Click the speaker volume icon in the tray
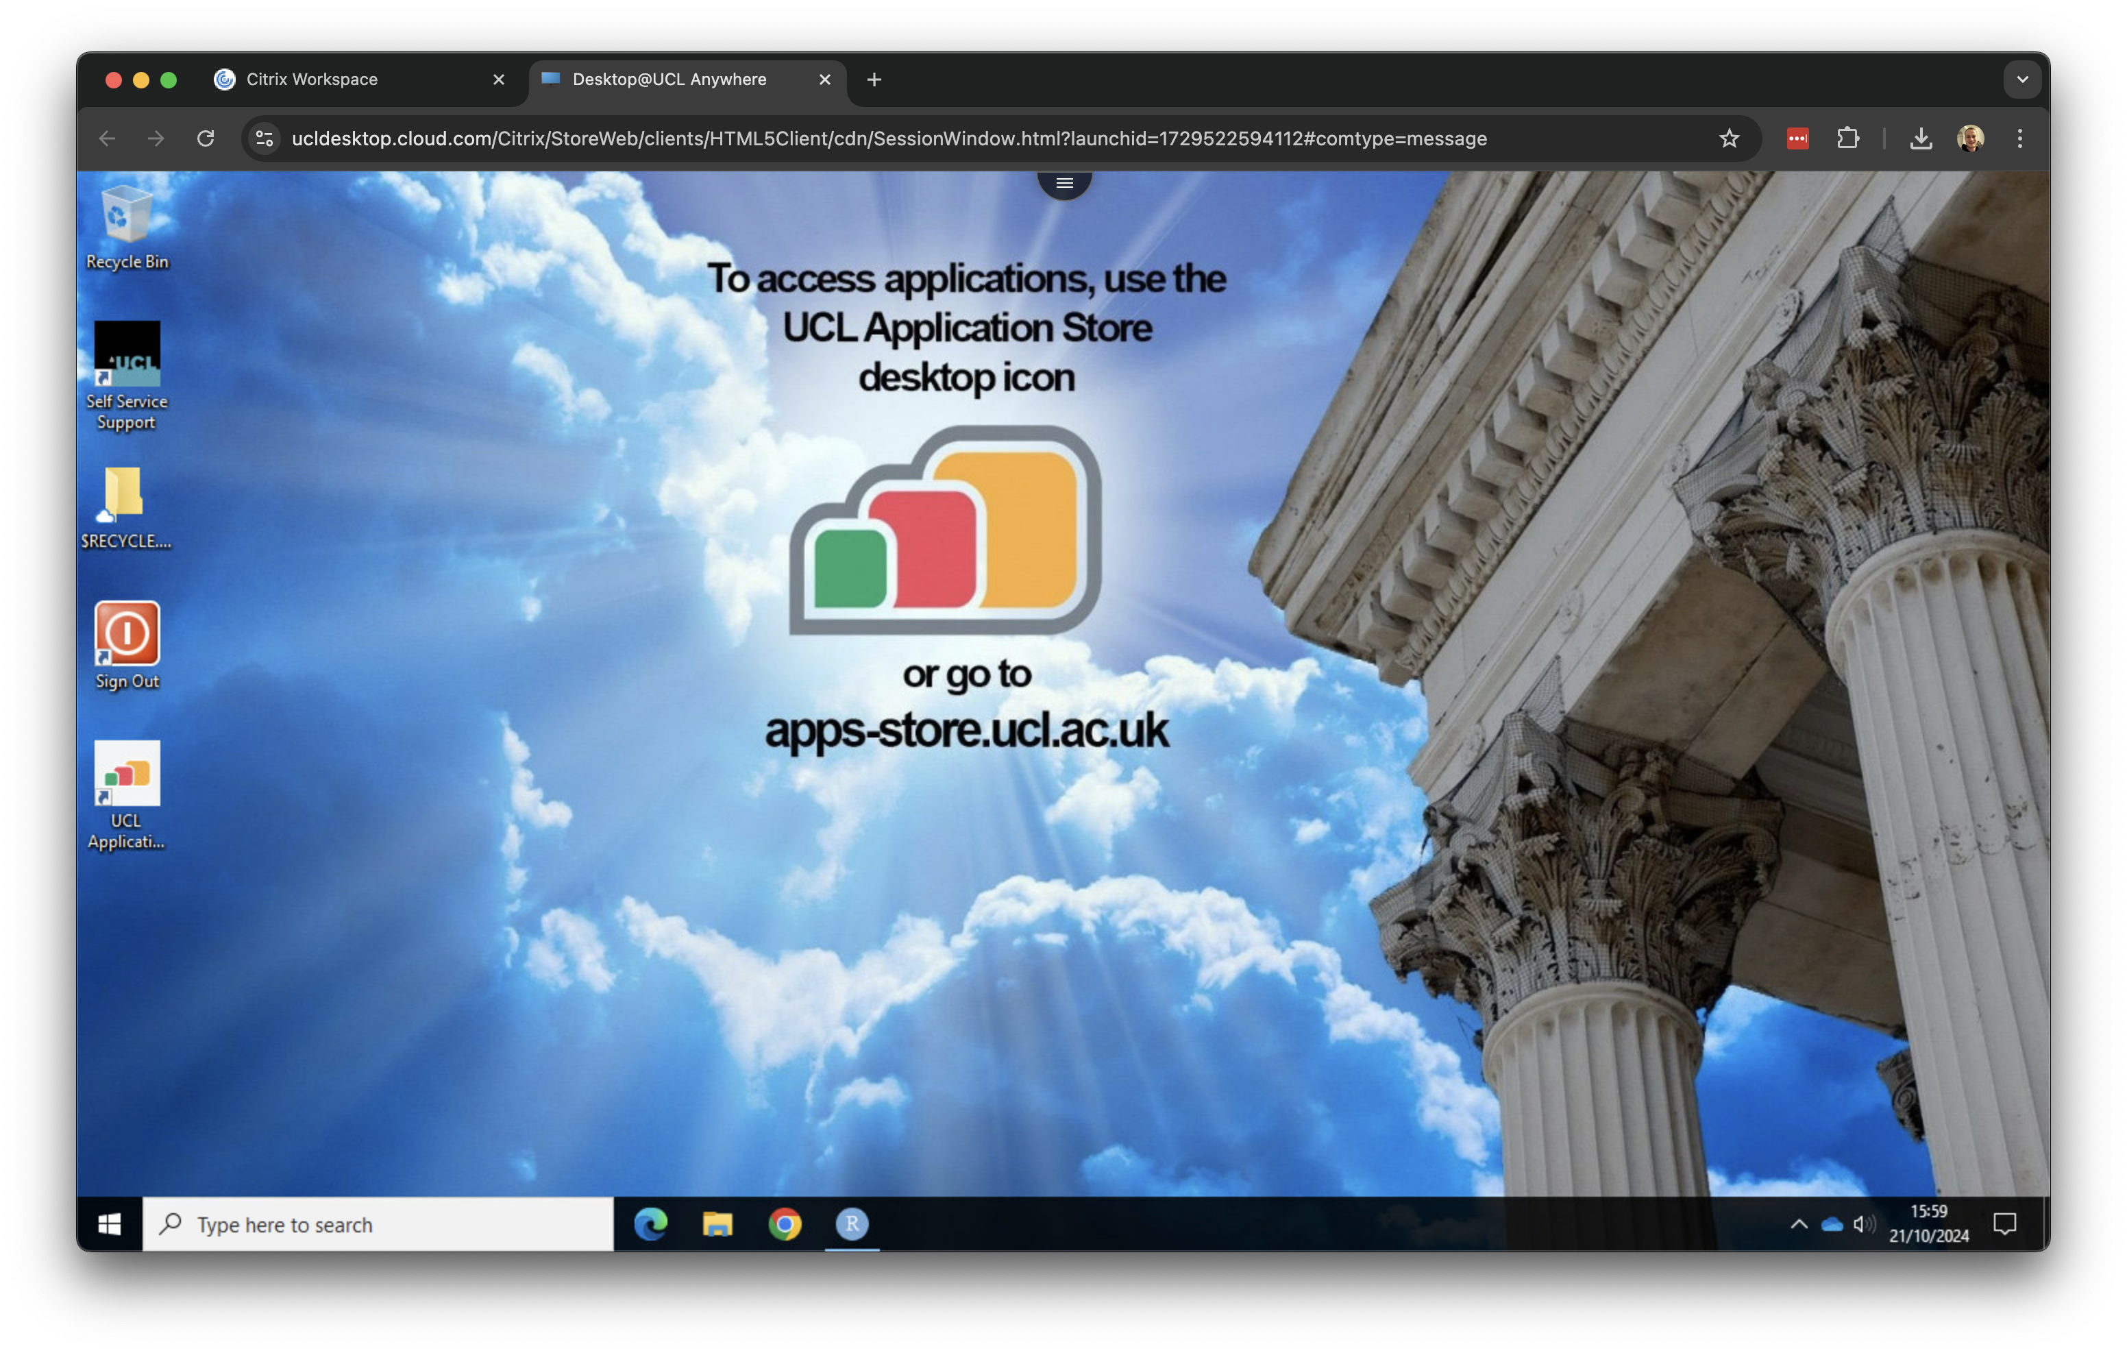2127x1353 pixels. tap(1863, 1224)
